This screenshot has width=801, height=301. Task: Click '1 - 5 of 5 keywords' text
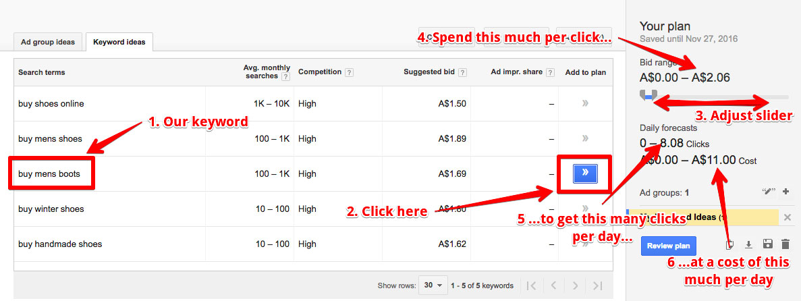pos(482,285)
